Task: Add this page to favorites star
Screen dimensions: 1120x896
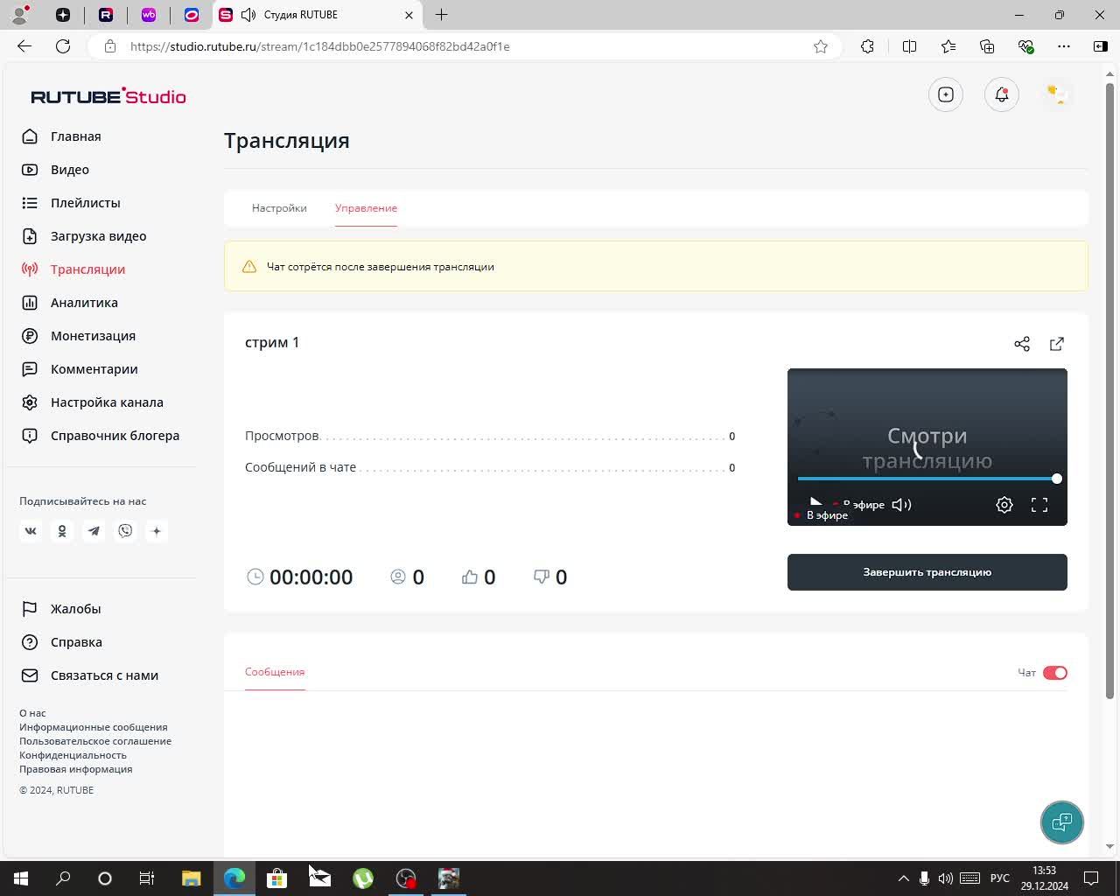Action: 821,46
